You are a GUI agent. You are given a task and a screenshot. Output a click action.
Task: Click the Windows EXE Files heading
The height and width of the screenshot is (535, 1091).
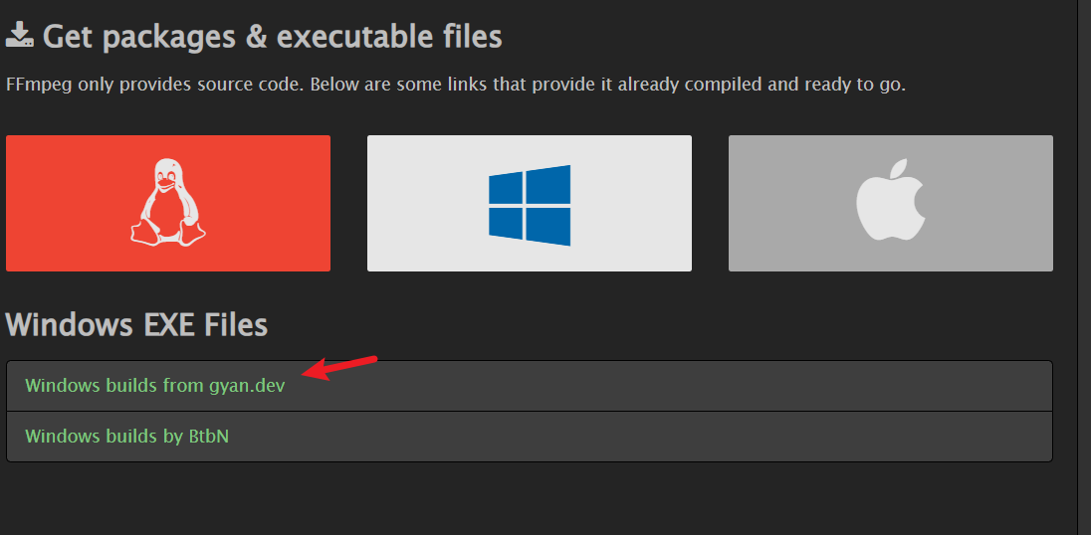coord(136,324)
